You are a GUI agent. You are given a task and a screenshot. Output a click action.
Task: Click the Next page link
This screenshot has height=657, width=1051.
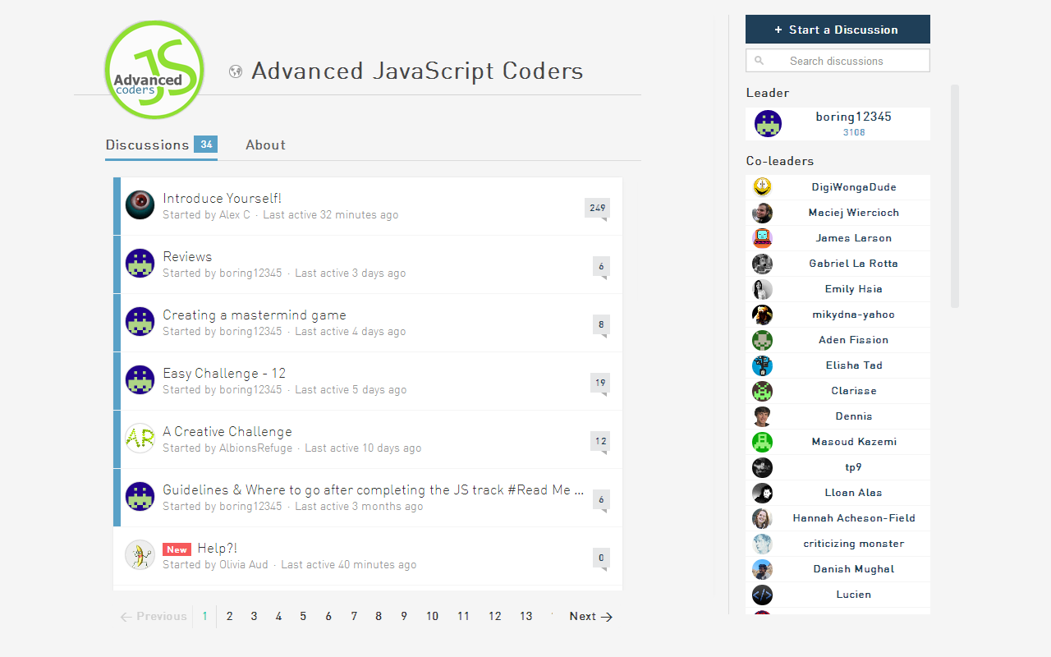(591, 617)
